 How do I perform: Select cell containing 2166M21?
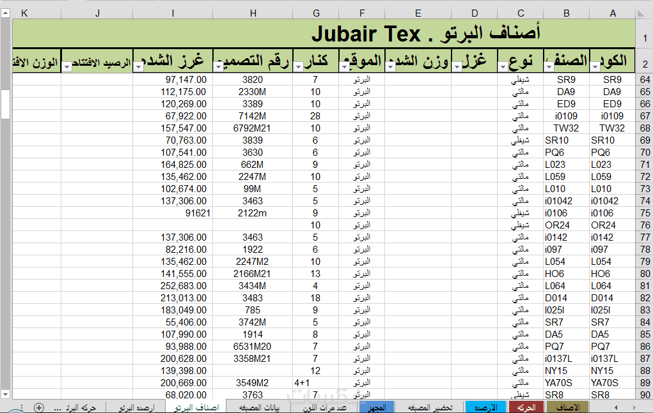pos(253,274)
